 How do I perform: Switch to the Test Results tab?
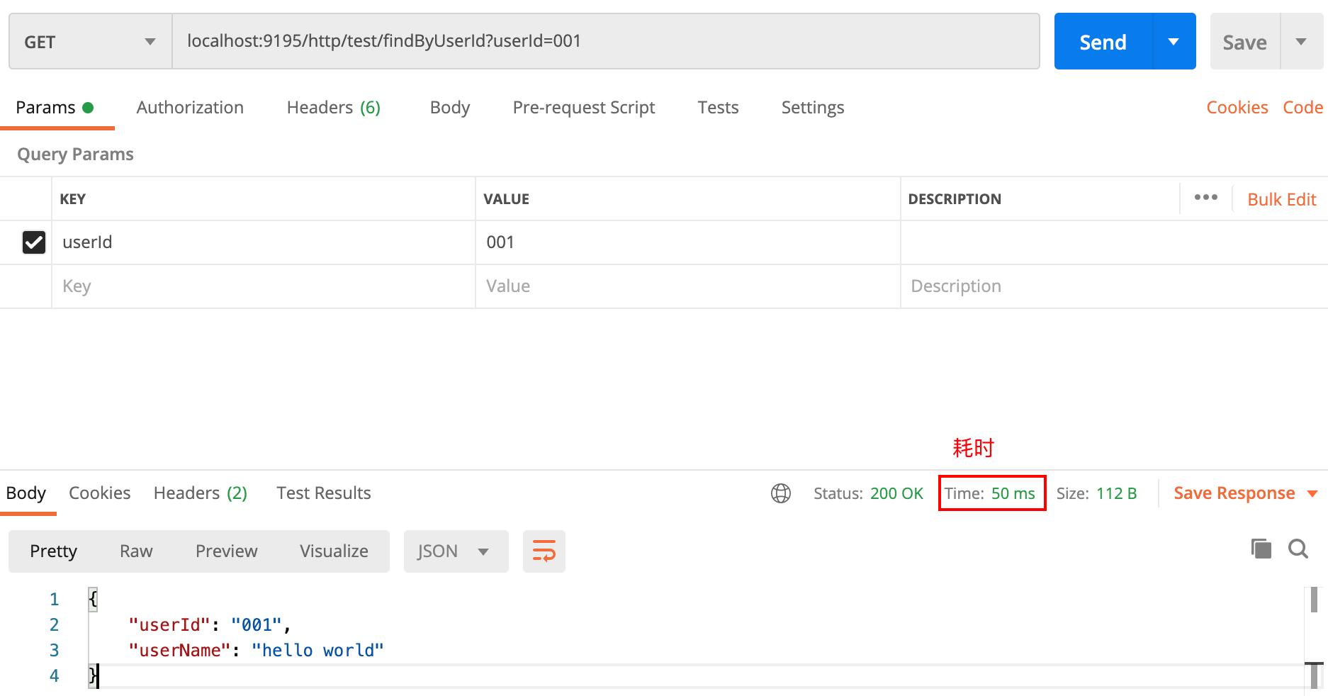coord(324,493)
